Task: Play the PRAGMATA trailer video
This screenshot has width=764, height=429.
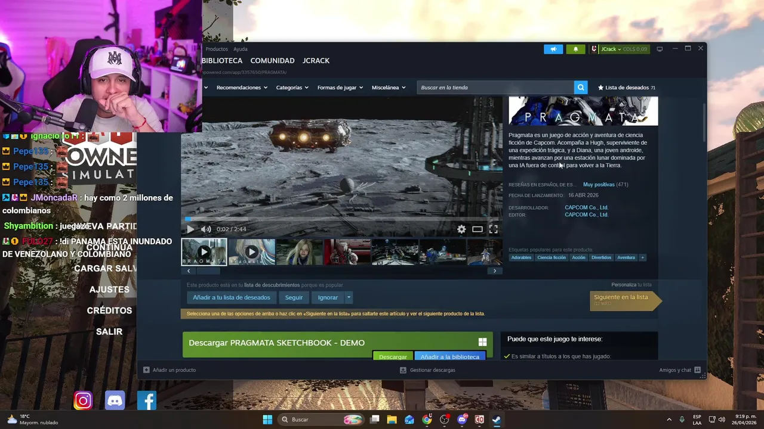Action: [x=190, y=229]
